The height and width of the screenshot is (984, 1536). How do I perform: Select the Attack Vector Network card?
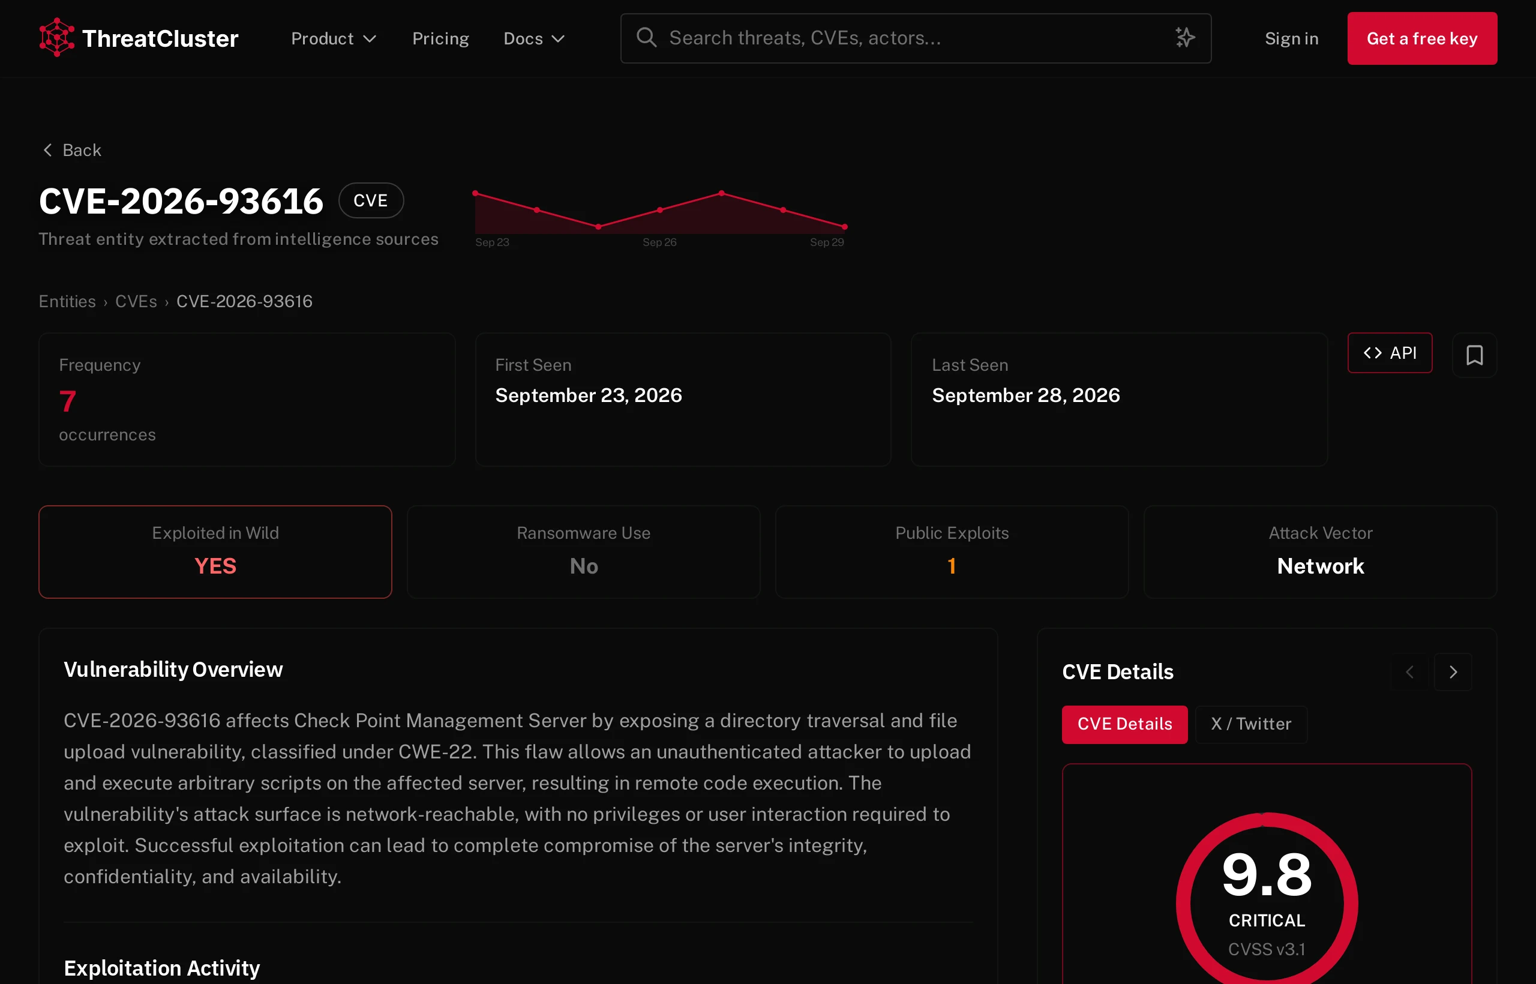[x=1320, y=552]
